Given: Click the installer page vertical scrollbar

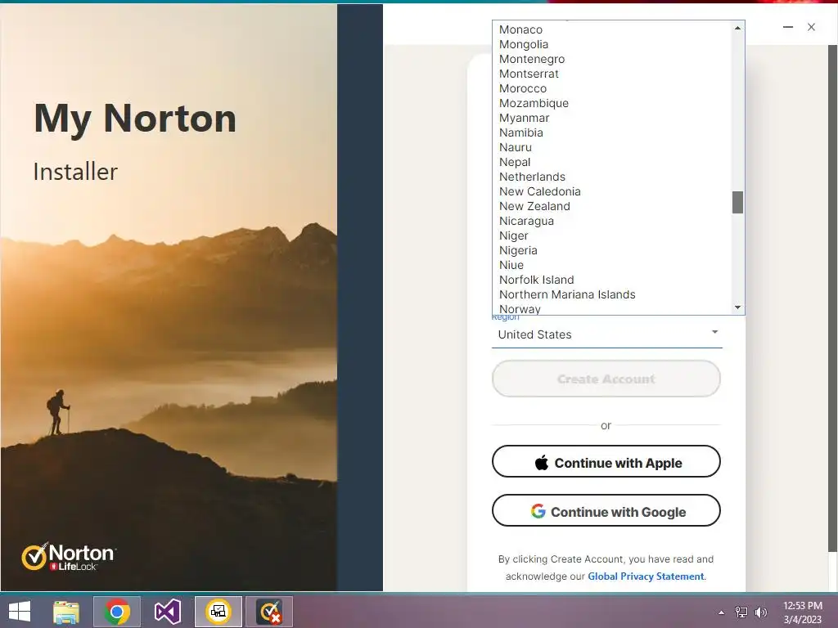Looking at the screenshot, I should click(x=832, y=299).
